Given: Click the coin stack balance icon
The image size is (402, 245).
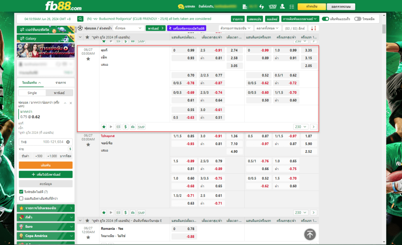Looking at the screenshot, I should click(x=245, y=7).
